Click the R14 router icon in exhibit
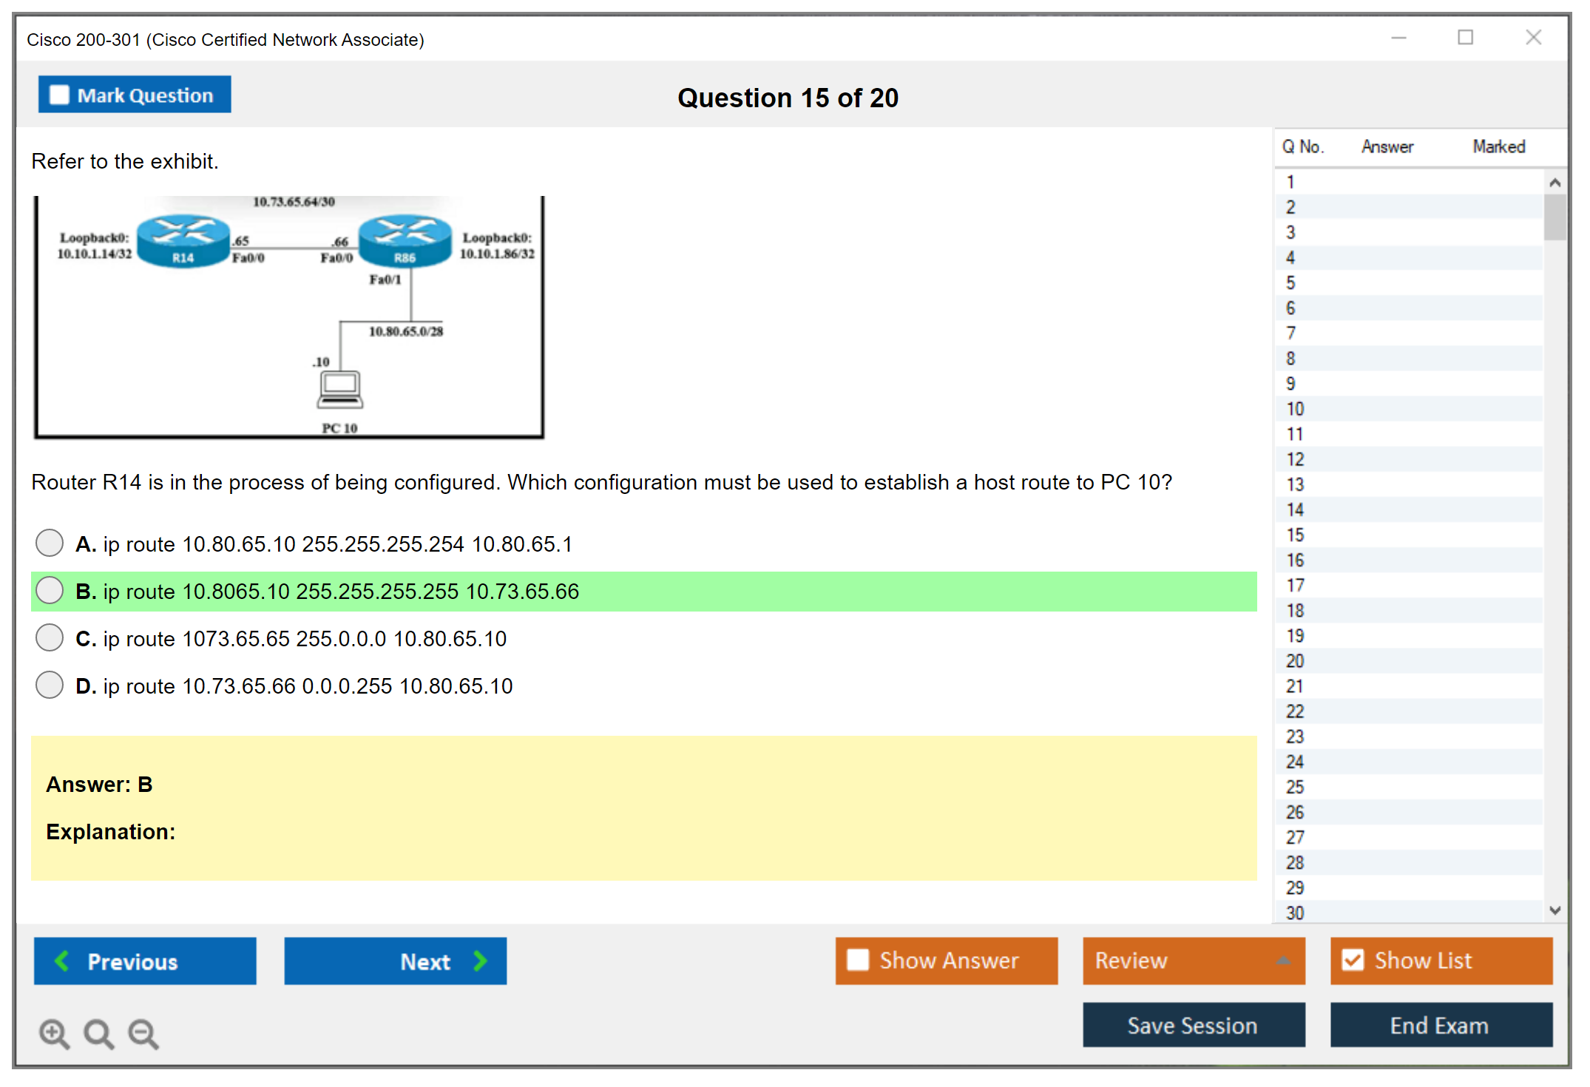Screen dimensions: 1590x1087 [x=183, y=240]
